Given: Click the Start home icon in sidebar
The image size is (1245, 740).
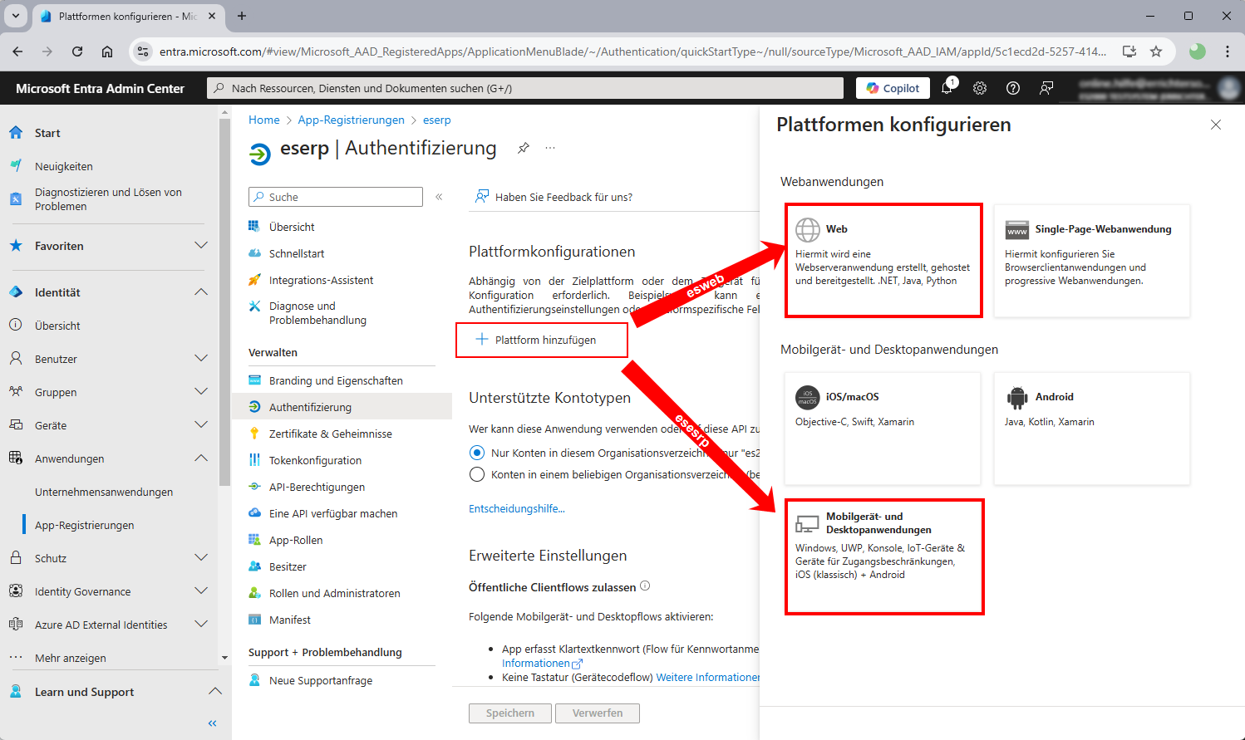Looking at the screenshot, I should pos(16,133).
